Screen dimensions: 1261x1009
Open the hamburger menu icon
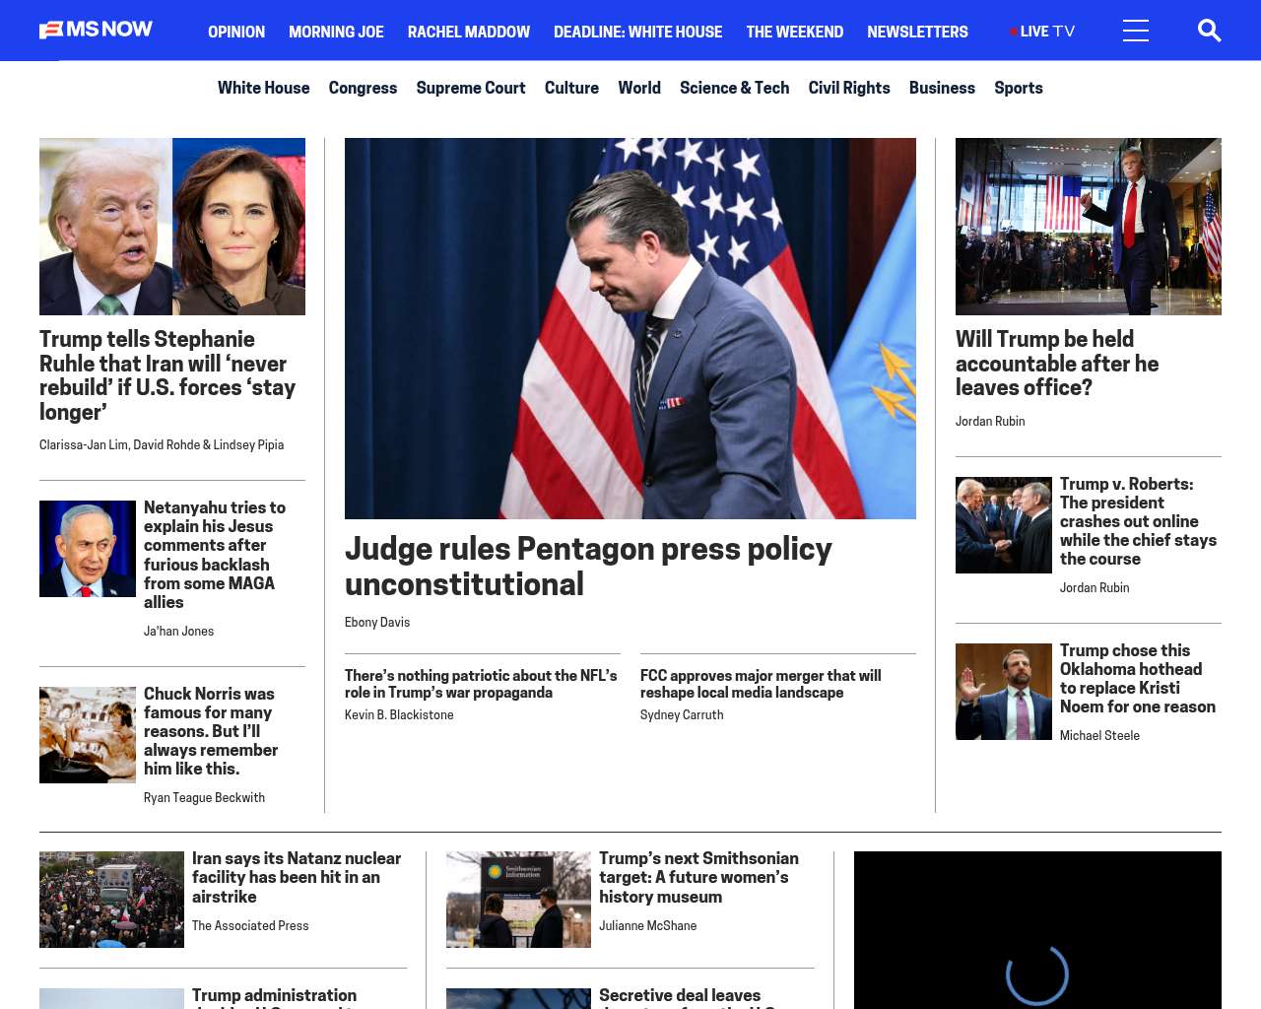(1135, 31)
